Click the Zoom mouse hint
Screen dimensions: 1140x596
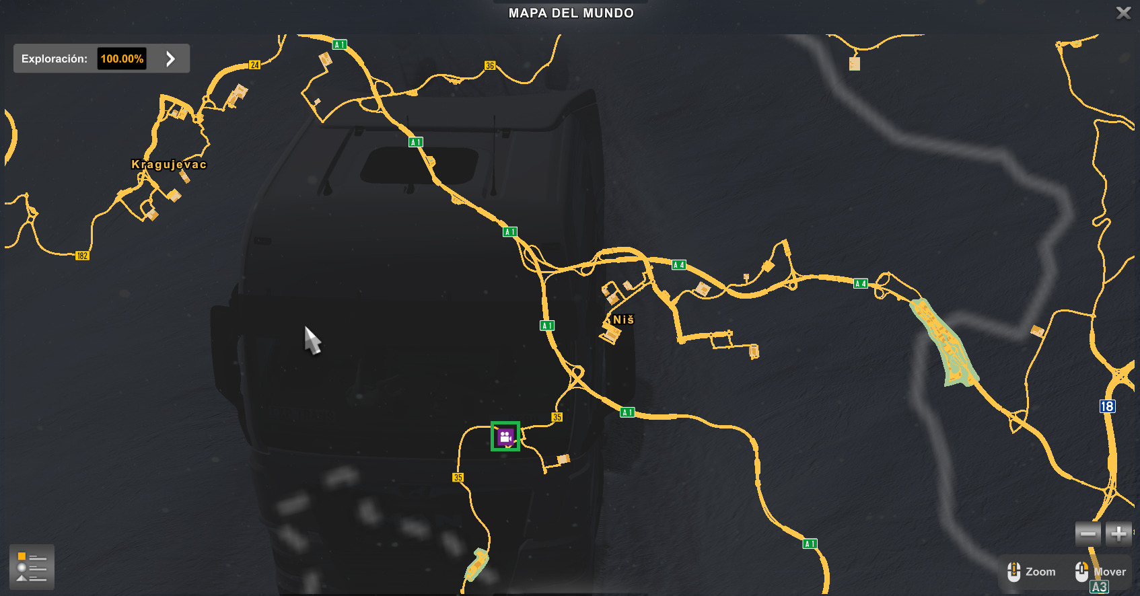coord(1032,572)
